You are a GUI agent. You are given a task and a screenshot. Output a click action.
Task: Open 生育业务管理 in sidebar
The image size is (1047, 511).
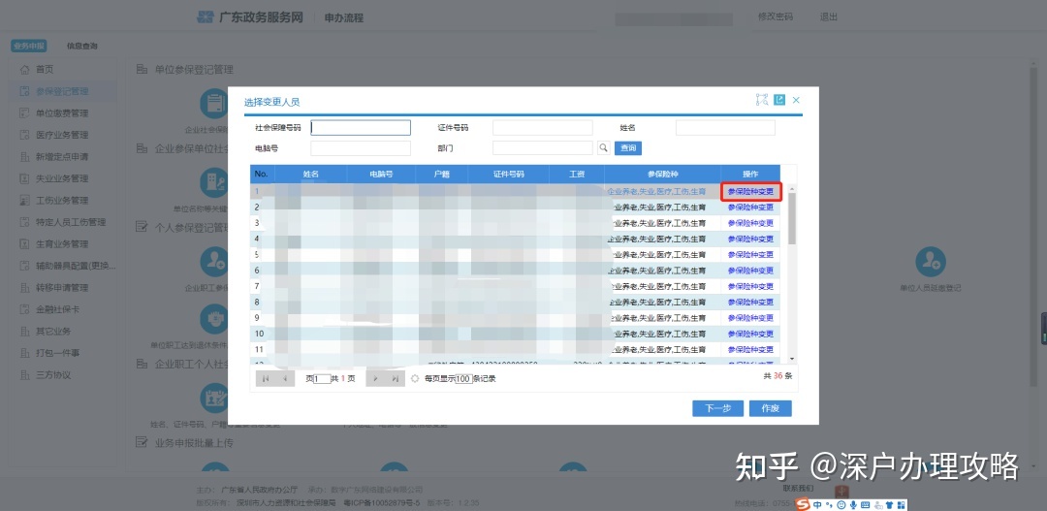(x=62, y=243)
